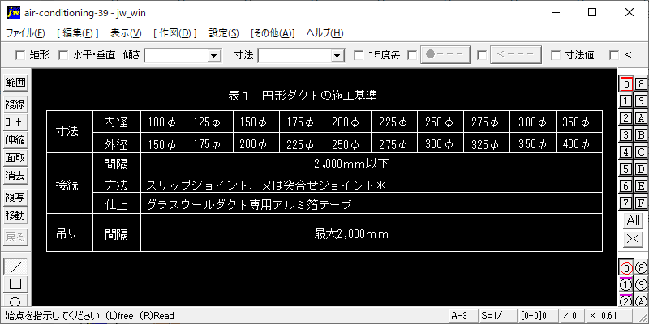
Task: Click the 範囲 range selection tool
Action: [15, 83]
